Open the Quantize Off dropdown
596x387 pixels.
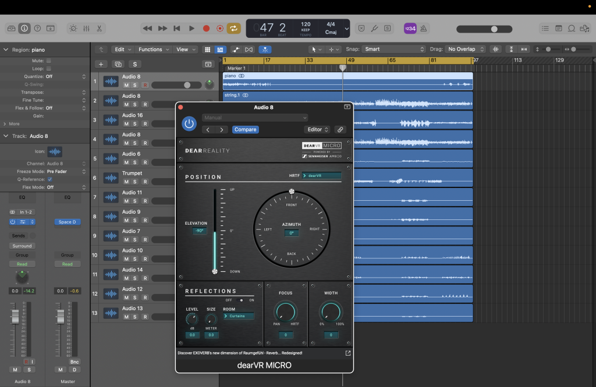point(65,76)
